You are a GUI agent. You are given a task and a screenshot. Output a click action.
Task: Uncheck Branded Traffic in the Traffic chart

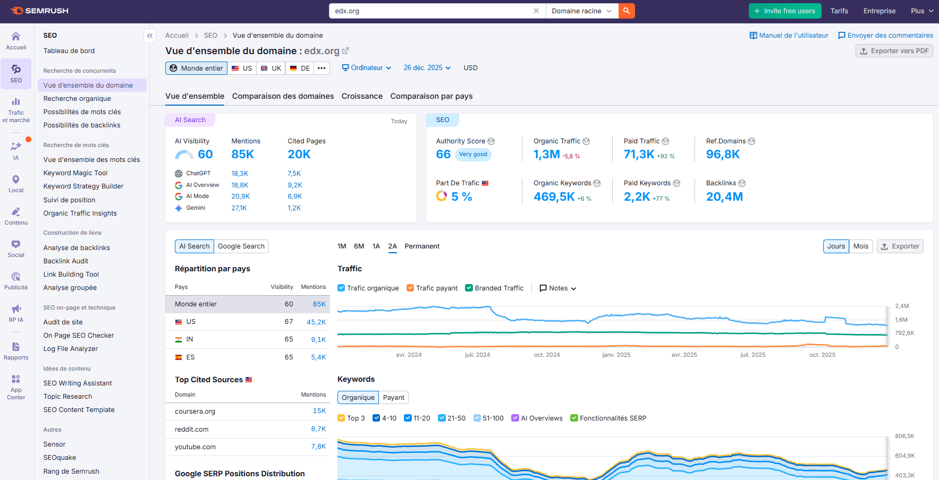pos(468,288)
